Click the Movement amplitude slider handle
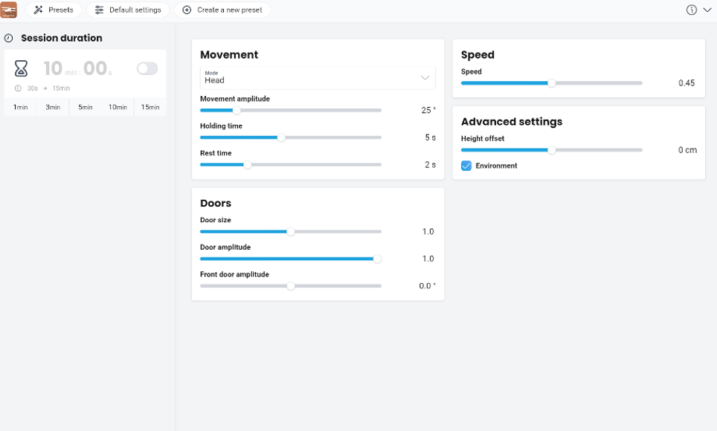This screenshot has width=717, height=431. point(237,110)
